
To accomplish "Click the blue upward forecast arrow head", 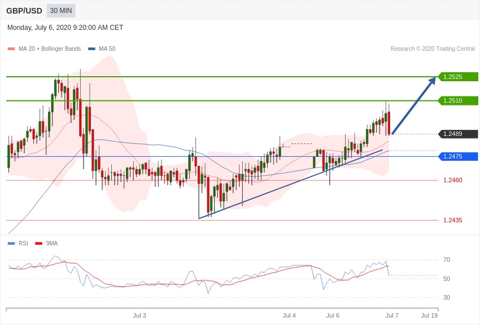I will tap(432, 81).
